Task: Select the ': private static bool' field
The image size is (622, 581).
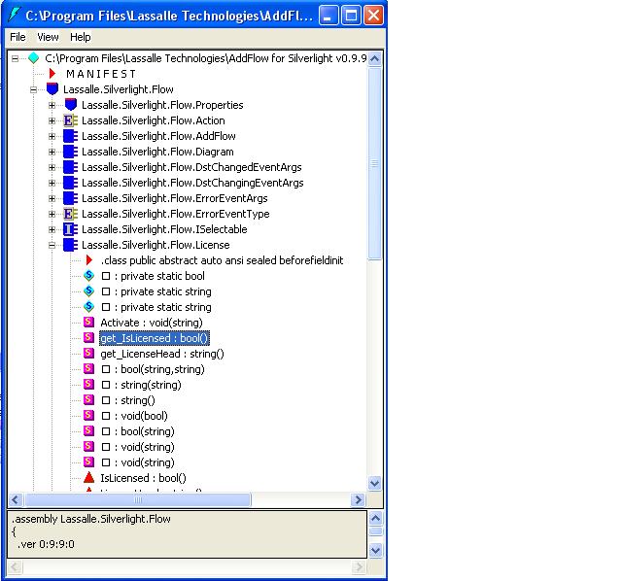Action: pyautogui.click(x=153, y=276)
